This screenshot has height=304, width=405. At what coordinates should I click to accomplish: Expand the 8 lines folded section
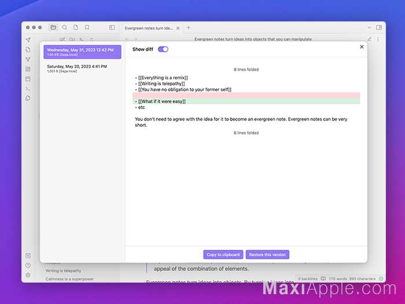246,69
